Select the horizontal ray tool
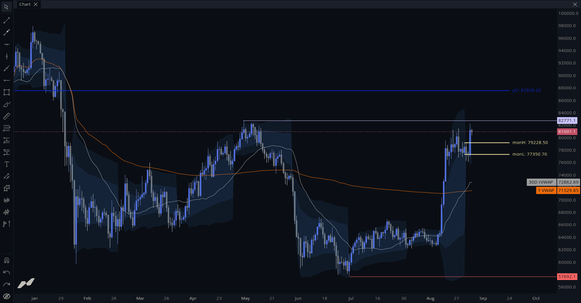Image resolution: width=581 pixels, height=303 pixels. click(x=6, y=80)
